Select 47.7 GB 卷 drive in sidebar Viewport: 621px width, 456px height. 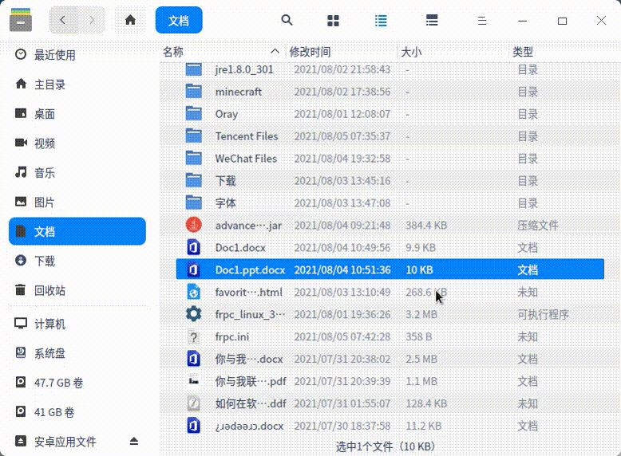coord(58,383)
